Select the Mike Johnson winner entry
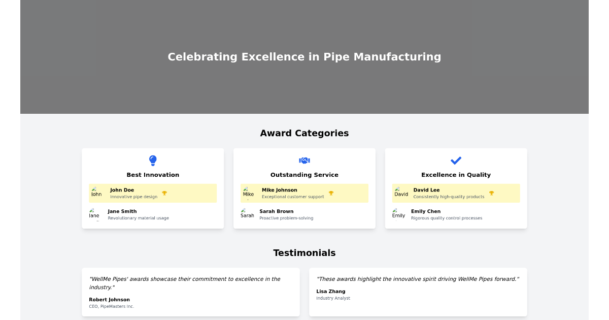The width and height of the screenshot is (609, 320). [x=304, y=193]
